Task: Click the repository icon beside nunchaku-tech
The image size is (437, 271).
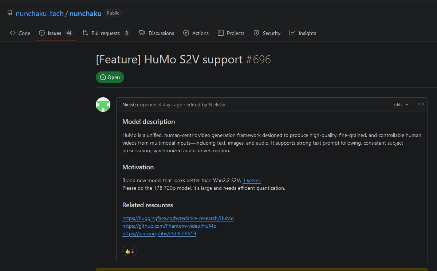Action: point(10,13)
